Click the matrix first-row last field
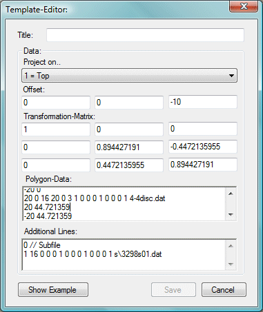The image size is (263, 312). pyautogui.click(x=203, y=129)
